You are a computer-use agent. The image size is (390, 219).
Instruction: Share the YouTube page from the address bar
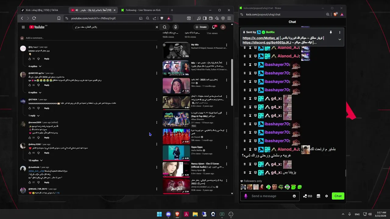pos(154,18)
